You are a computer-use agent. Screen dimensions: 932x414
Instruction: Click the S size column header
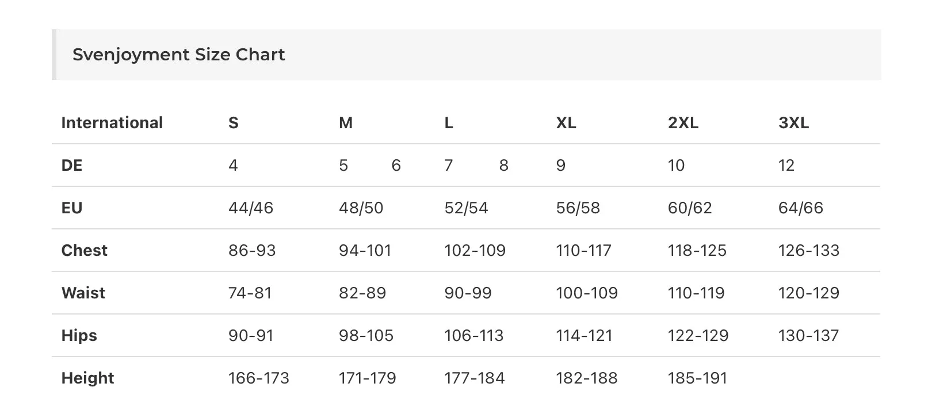coord(234,122)
